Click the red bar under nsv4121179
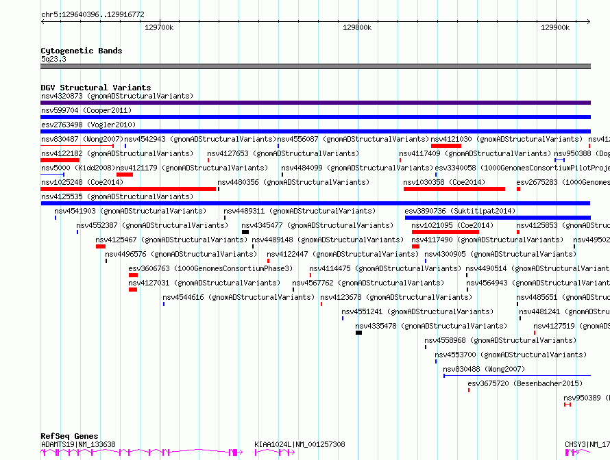610x460 pixels. tap(125, 175)
